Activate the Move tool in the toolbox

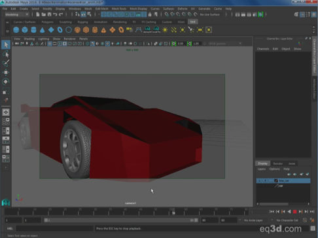[x=6, y=72]
